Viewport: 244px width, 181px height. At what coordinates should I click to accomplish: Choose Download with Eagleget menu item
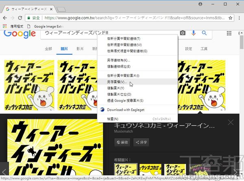(x=137, y=110)
